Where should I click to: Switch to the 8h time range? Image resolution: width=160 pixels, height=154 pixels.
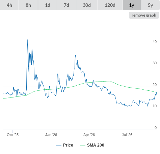28,5
